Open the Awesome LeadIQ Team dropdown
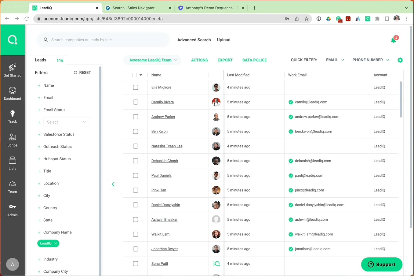414x276 pixels. [x=153, y=60]
